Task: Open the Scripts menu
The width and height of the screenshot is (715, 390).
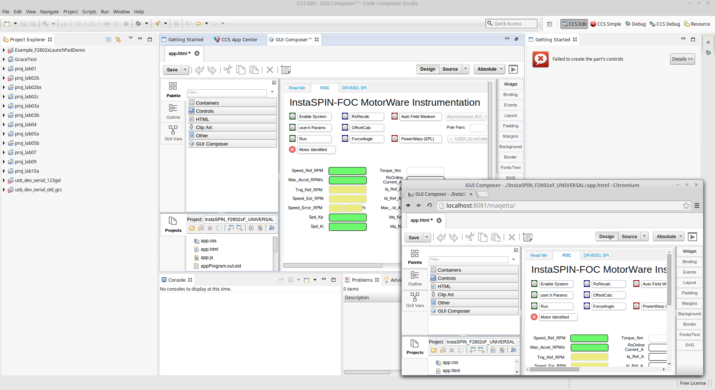Action: [89, 12]
